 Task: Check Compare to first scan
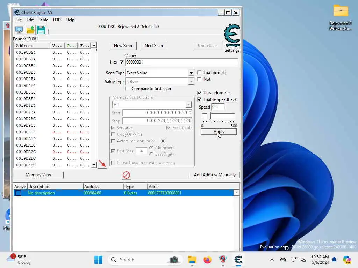point(127,88)
